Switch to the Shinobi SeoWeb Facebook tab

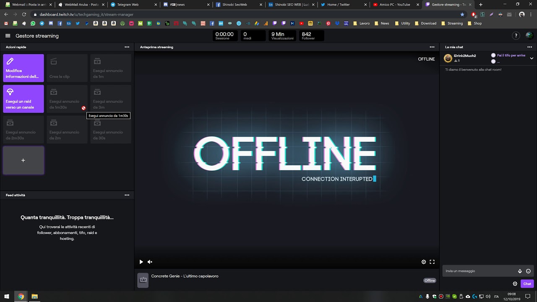click(x=238, y=5)
